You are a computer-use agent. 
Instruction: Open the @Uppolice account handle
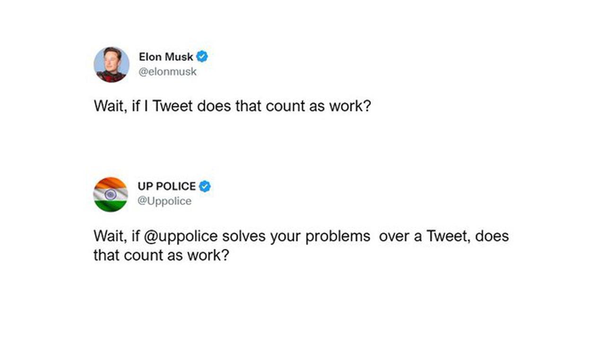164,201
